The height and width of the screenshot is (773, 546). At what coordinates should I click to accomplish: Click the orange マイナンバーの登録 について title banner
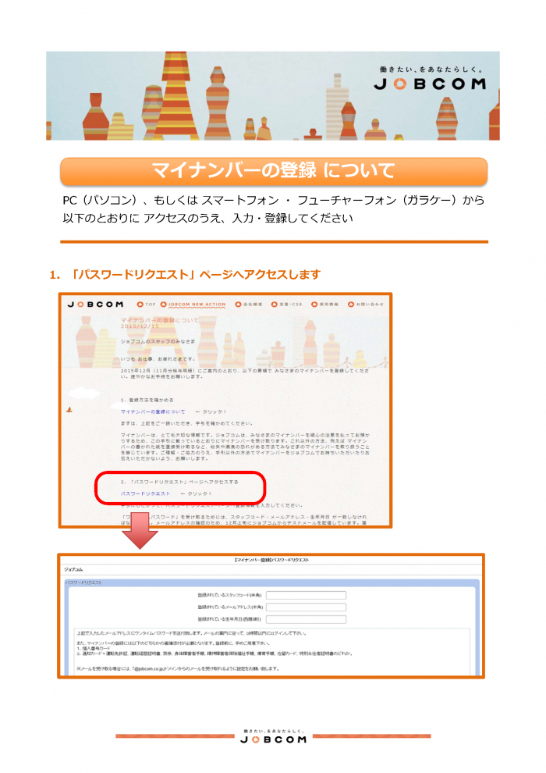point(274,171)
